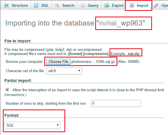Click the Structure tab's table icon

[6, 5]
